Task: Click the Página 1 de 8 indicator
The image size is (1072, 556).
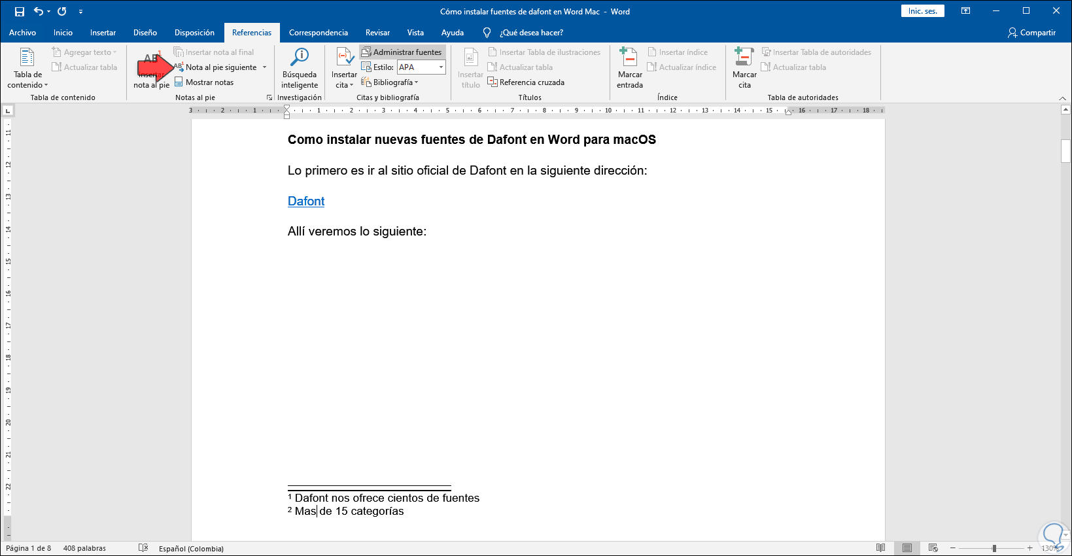Action: (28, 548)
